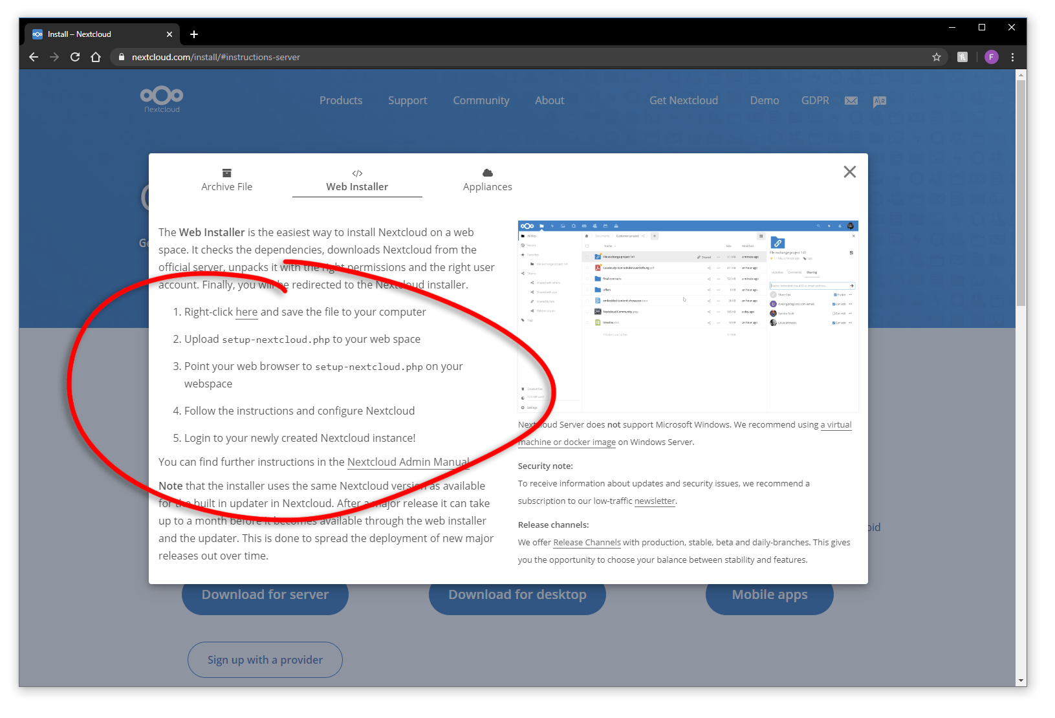
Task: Click the Archive File box icon
Action: coord(226,173)
